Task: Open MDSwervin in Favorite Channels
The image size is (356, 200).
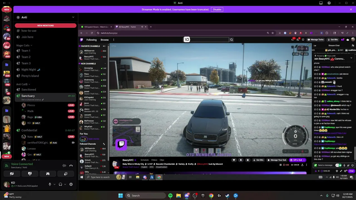Action: coord(93,52)
